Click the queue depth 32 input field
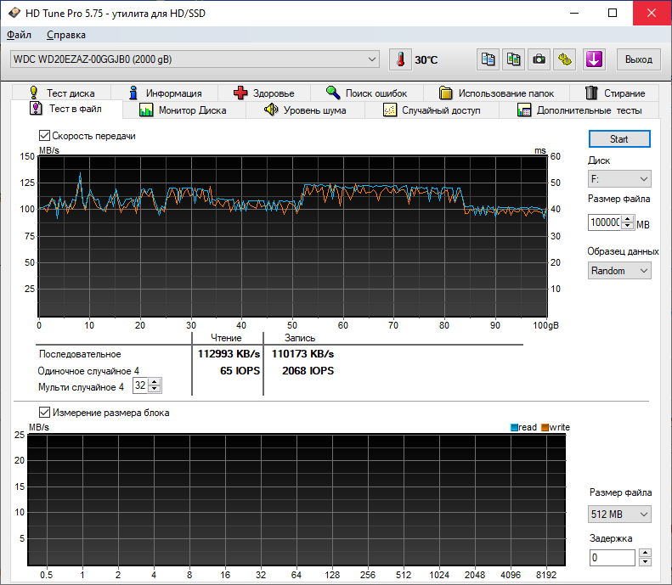Viewport: 672px width, 585px height. [140, 385]
